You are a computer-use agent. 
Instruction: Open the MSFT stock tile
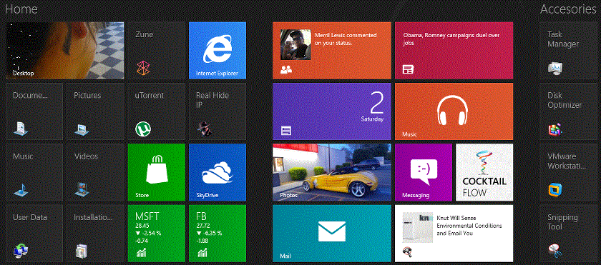pyautogui.click(x=156, y=234)
